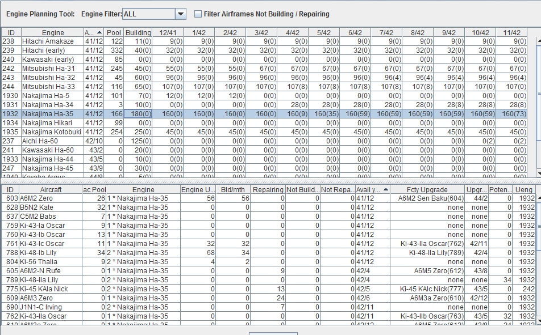
Task: Click the Building column header
Action: click(138, 33)
